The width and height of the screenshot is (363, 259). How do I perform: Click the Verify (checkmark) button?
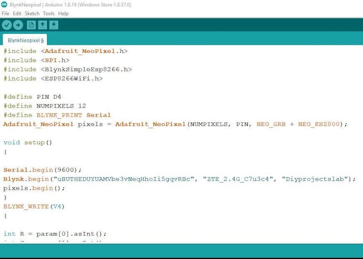pyautogui.click(x=7, y=25)
